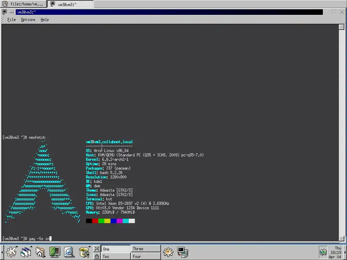Viewport: 347px width, 260px height.
Task: Open the File menu
Action: (x=12, y=20)
